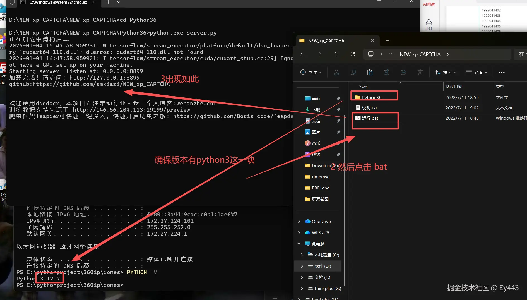Go back in File Explorer

click(x=303, y=54)
